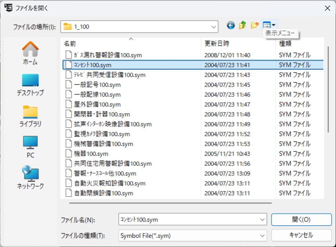Click the file icon of 警報・ナースコール他100.sym
The image size is (336, 247).
click(69, 173)
